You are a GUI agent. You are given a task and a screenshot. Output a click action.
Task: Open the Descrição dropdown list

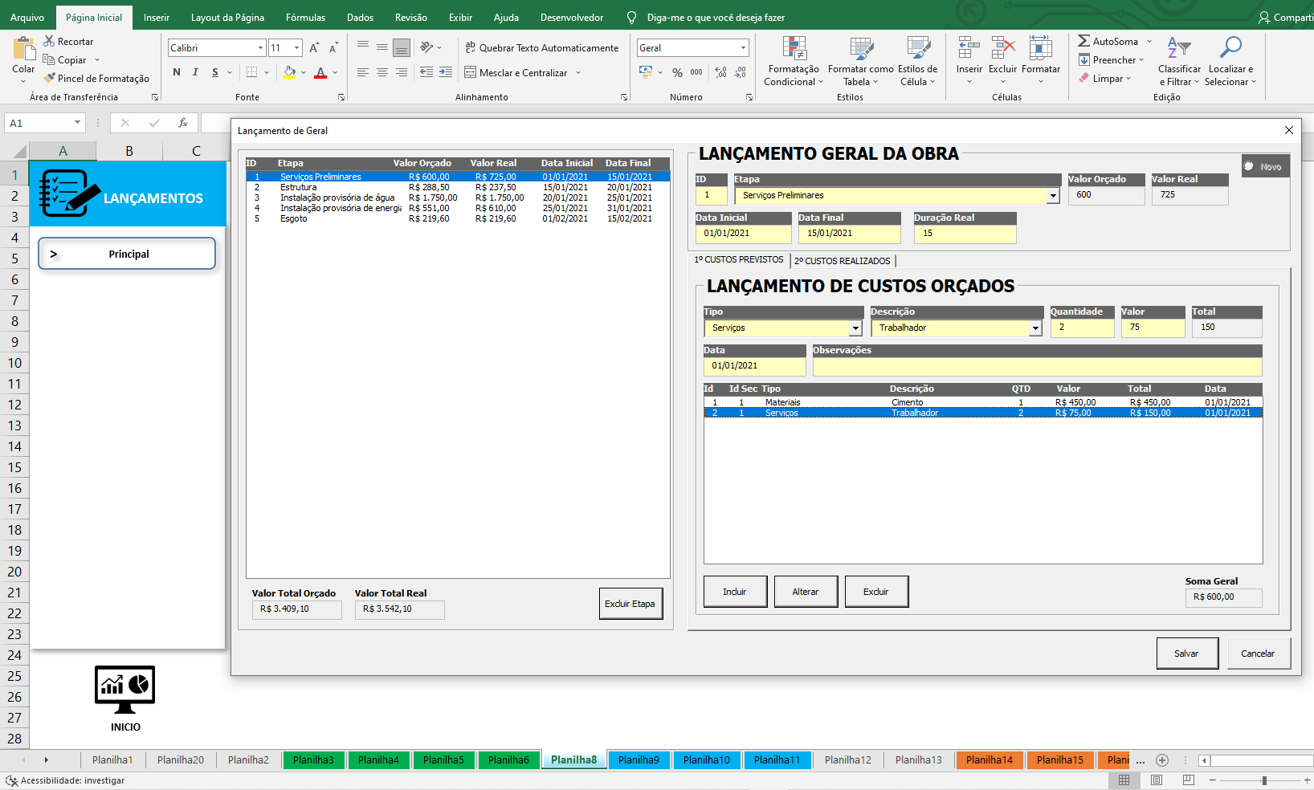(1035, 328)
